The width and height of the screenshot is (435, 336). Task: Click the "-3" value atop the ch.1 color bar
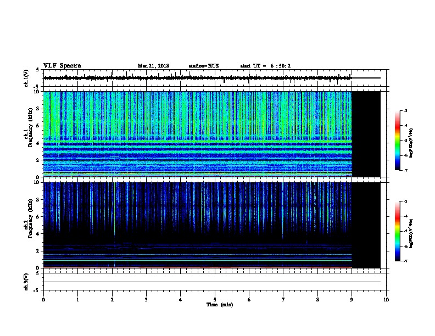(405, 110)
